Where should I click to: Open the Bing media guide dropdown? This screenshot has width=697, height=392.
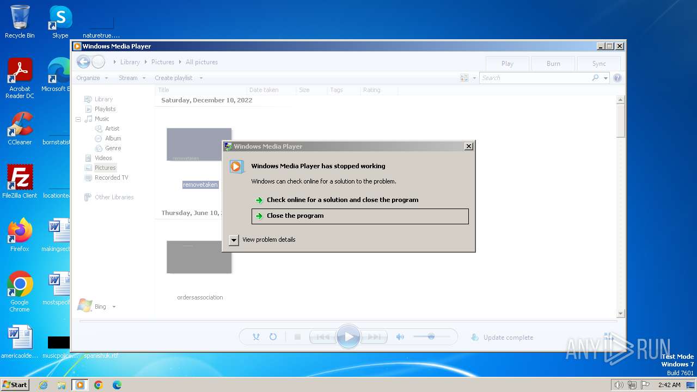point(114,307)
